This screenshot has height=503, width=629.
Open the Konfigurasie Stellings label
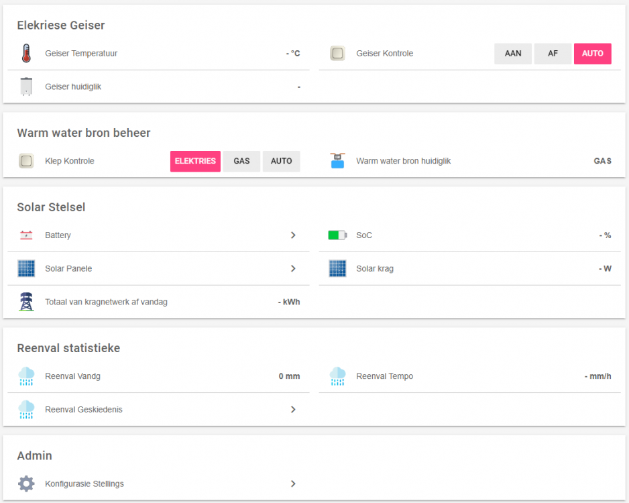[84, 484]
